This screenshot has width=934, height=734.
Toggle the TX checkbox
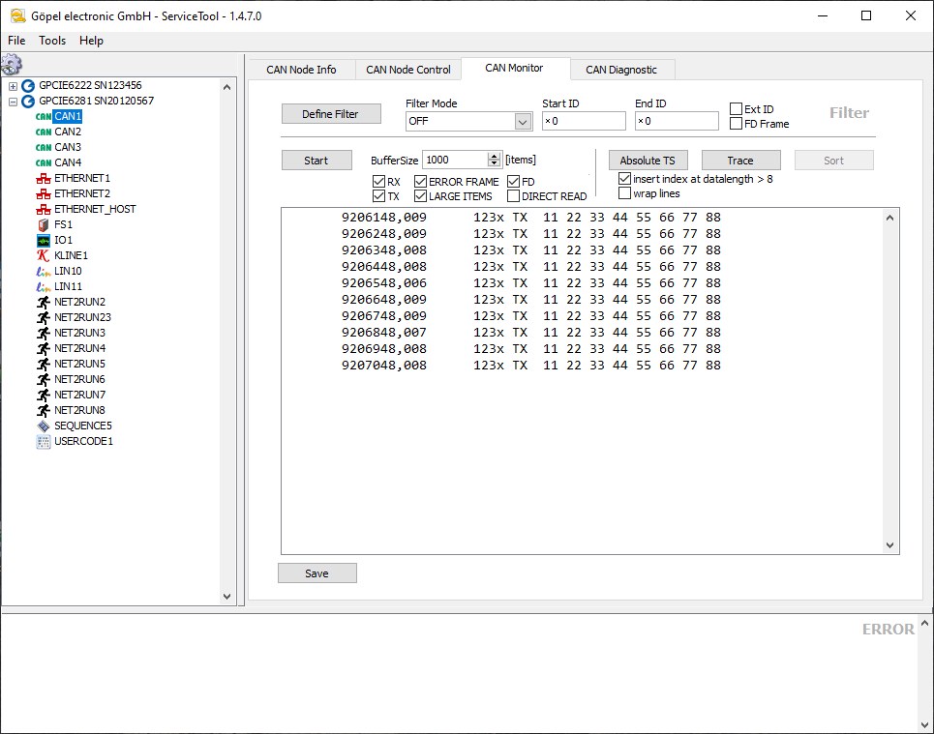tap(378, 196)
